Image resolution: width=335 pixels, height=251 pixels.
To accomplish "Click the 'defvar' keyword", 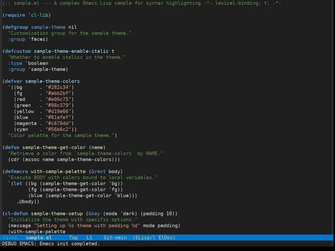I will [14, 81].
